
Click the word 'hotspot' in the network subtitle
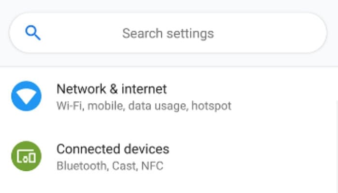pyautogui.click(x=211, y=106)
